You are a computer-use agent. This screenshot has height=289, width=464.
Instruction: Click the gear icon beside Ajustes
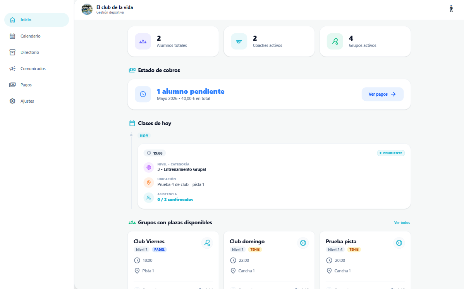click(12, 101)
